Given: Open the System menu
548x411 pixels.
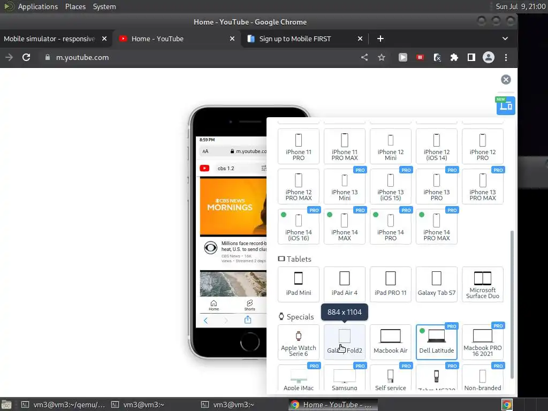Looking at the screenshot, I should 104,6.
